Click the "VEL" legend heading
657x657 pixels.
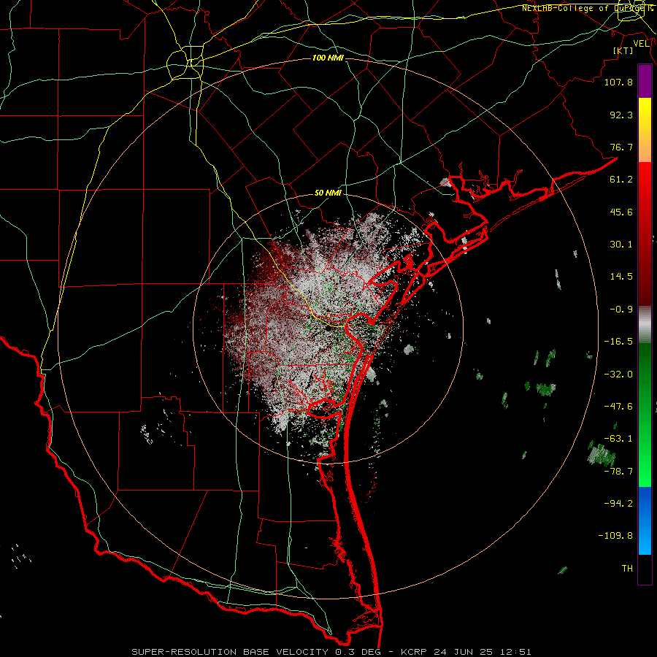pyautogui.click(x=641, y=44)
